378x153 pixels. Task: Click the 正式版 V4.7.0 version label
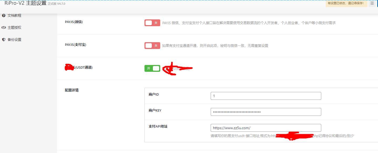[56, 4]
